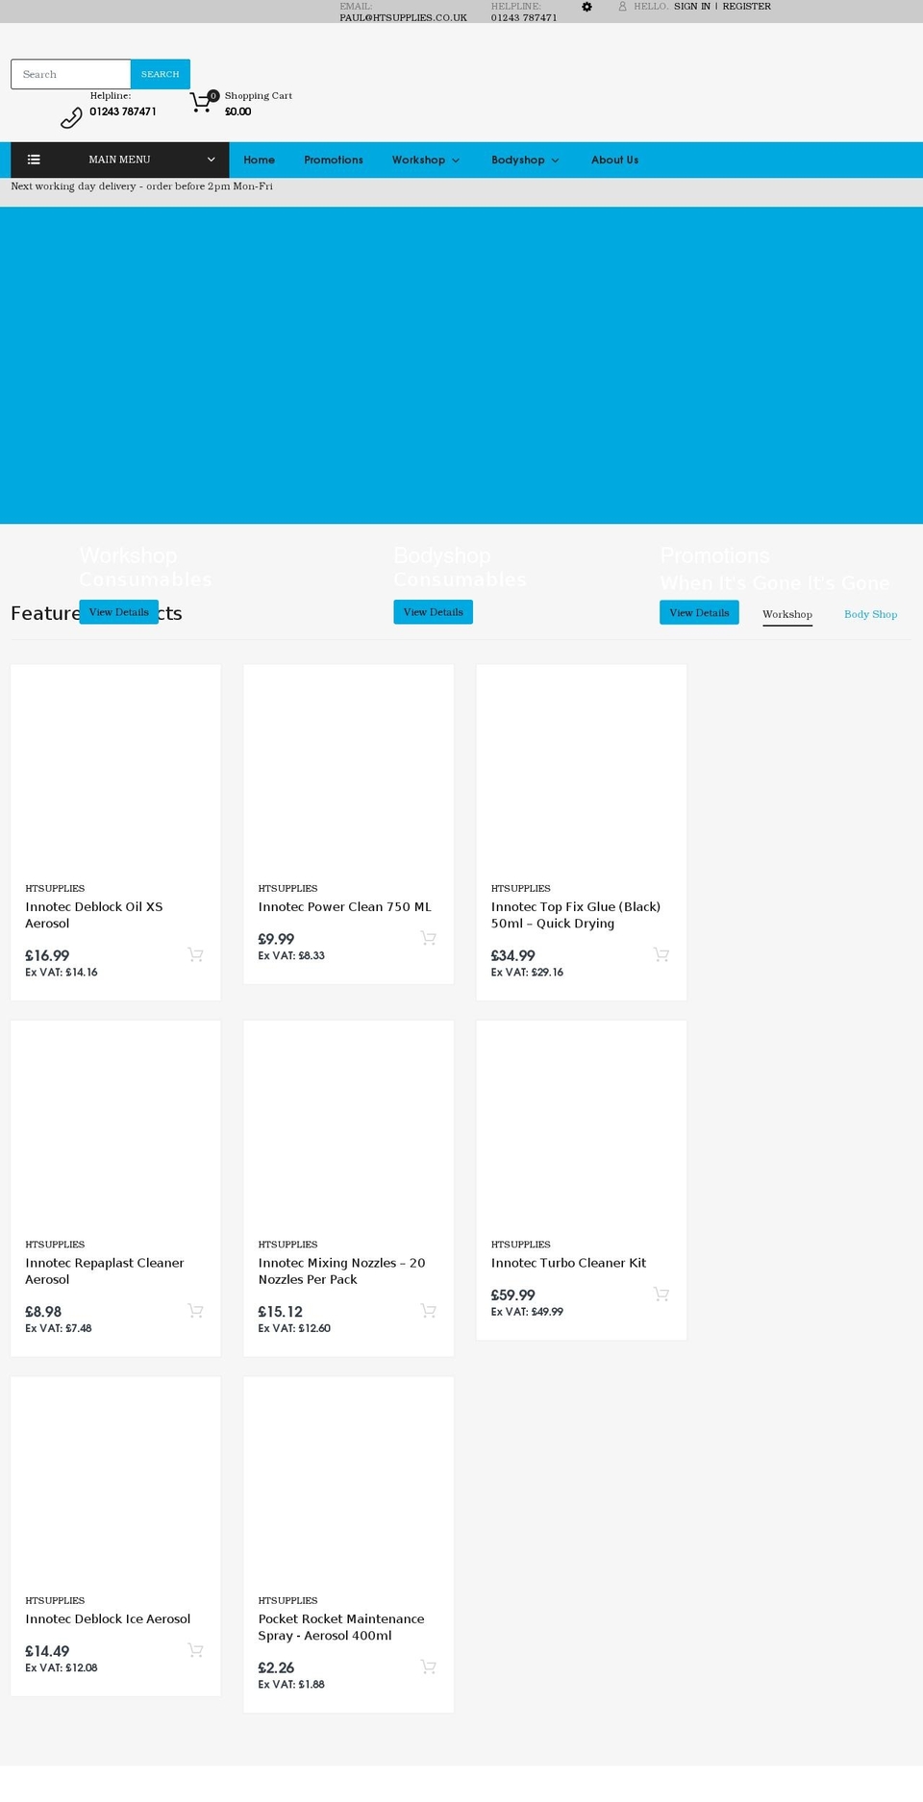
Task: Switch to the Body Shop featured tab
Action: pos(870,614)
